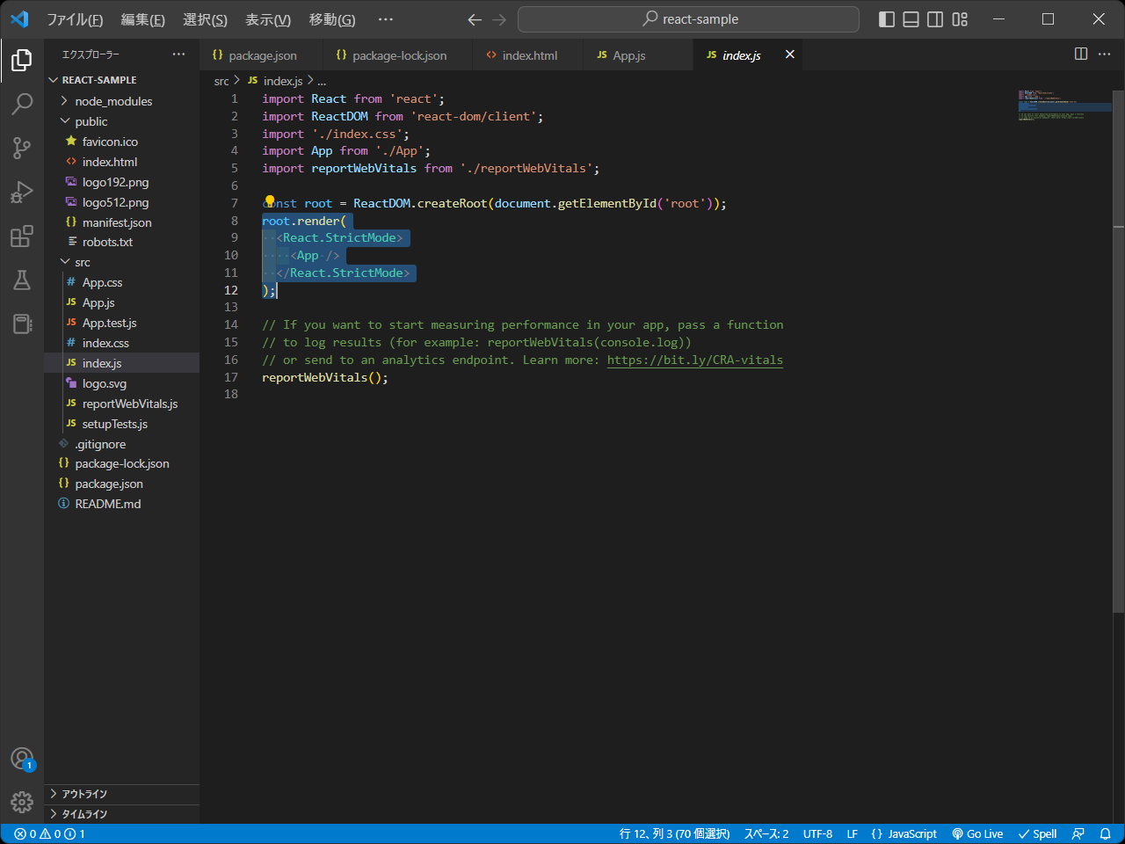The height and width of the screenshot is (844, 1125).
Task: Click the react-sample command center search box
Action: [688, 19]
